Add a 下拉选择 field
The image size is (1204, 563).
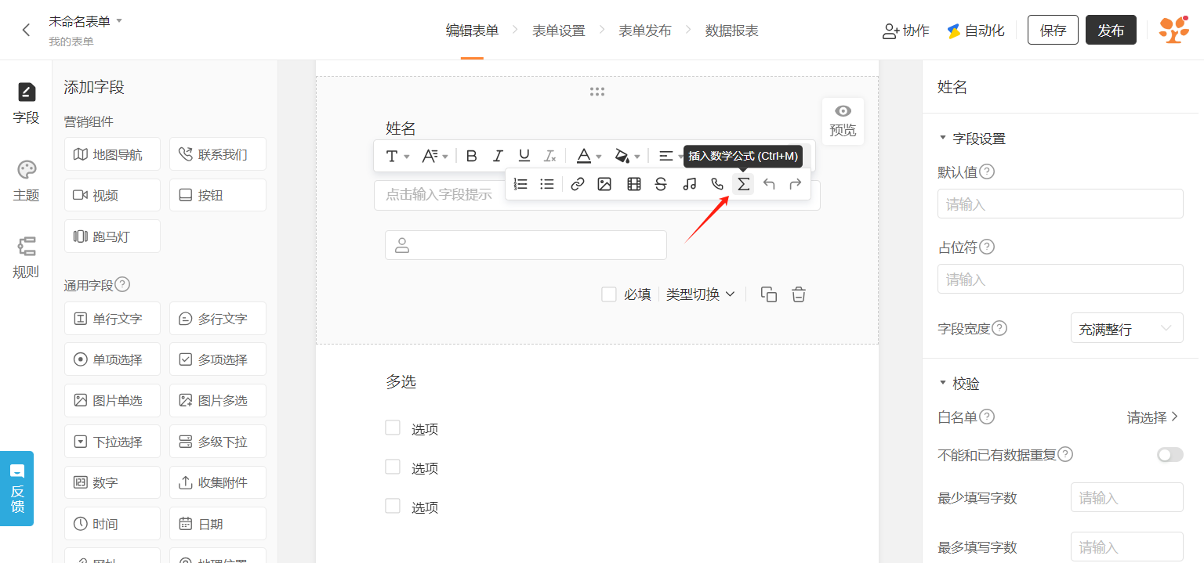[x=112, y=442]
